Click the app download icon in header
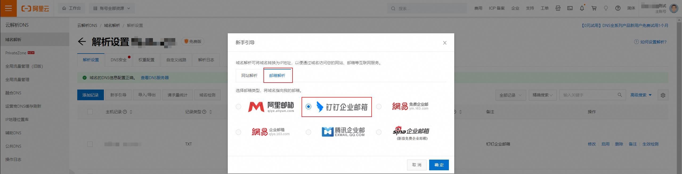Image resolution: width=682 pixels, height=174 pixels. click(x=558, y=8)
